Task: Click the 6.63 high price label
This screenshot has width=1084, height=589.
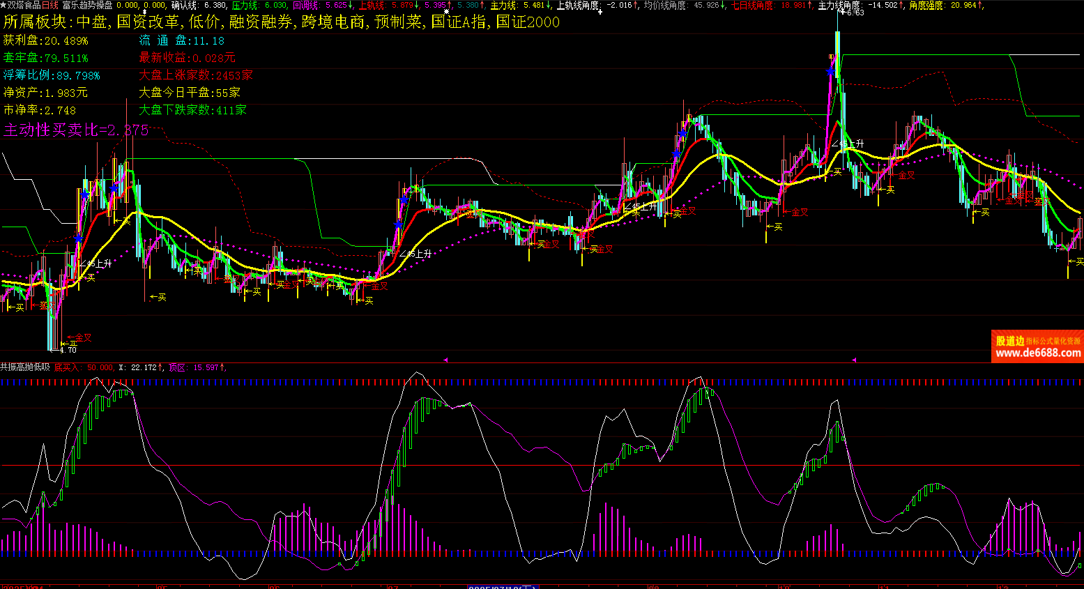Action: 855,13
